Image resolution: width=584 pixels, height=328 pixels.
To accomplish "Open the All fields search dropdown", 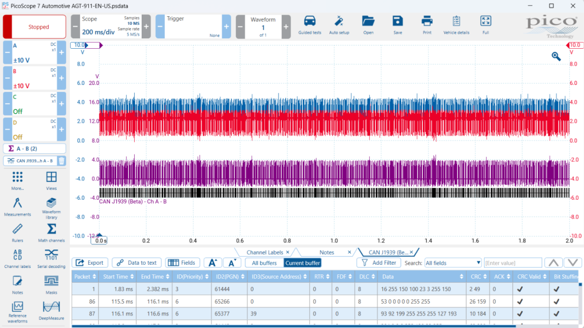I will [453, 263].
